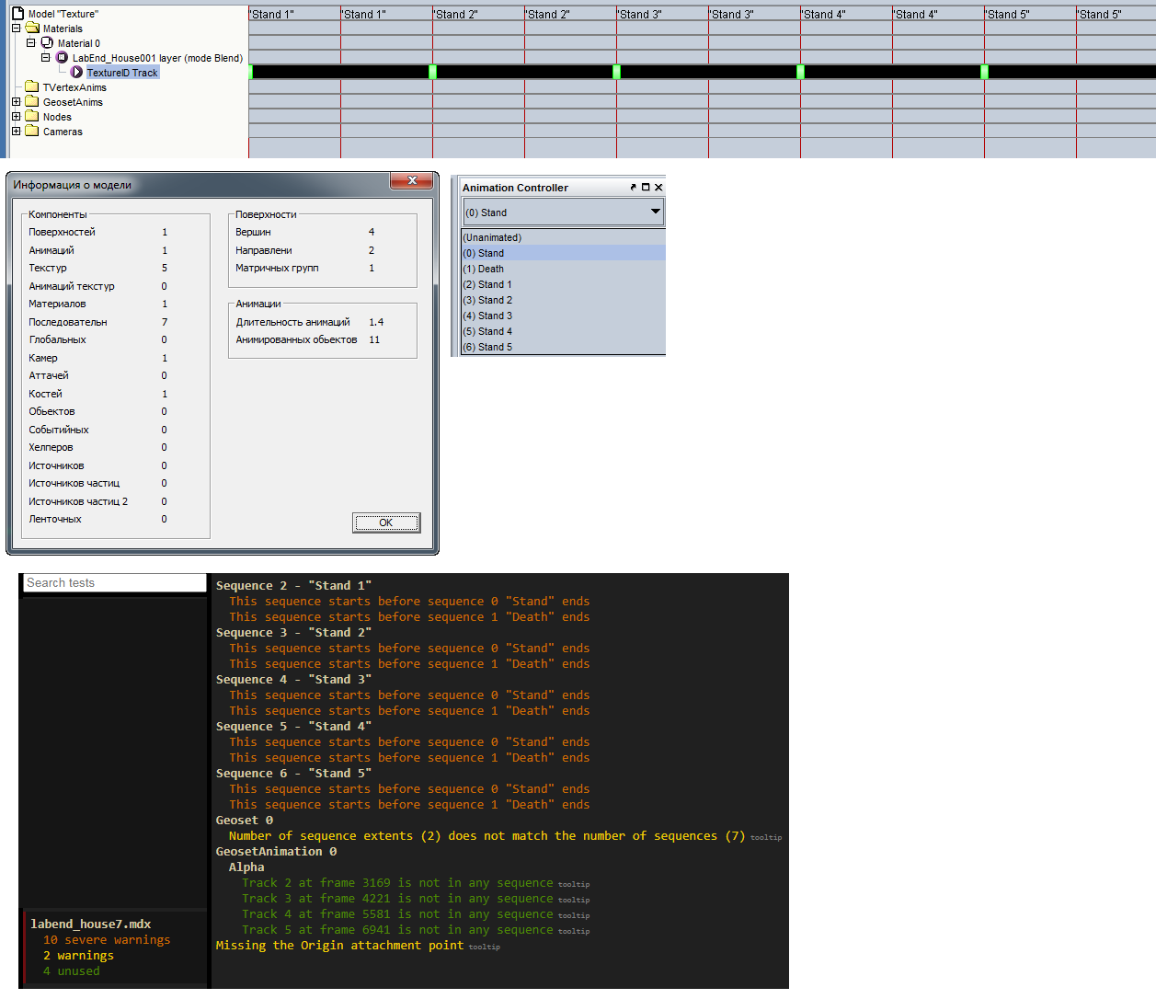
Task: Open tooltip for Track 2 frame 3169
Action: pos(574,885)
